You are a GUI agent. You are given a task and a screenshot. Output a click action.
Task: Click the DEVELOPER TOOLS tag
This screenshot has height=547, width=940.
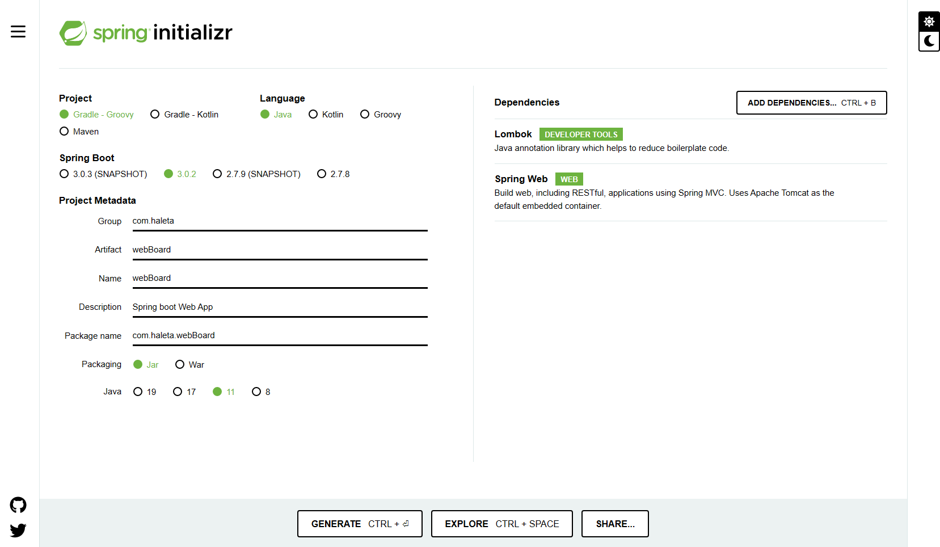tap(581, 134)
